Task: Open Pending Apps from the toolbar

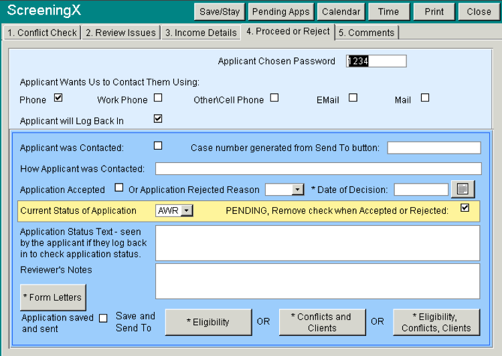Action: point(280,11)
